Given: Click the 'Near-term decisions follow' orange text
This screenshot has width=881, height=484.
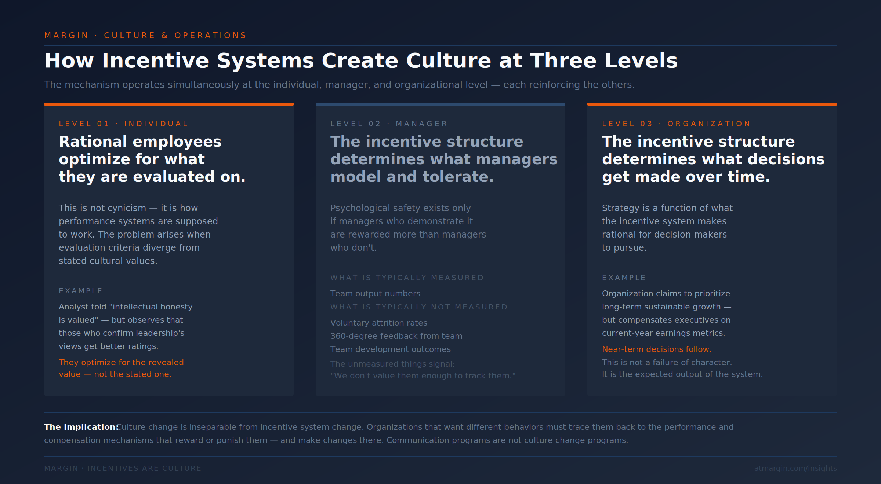Looking at the screenshot, I should (657, 349).
